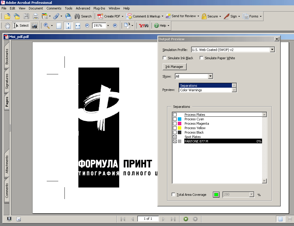
Task: Click the Fit Page icon
Action: [x=68, y=26]
